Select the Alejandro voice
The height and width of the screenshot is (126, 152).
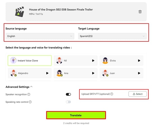[30, 73]
